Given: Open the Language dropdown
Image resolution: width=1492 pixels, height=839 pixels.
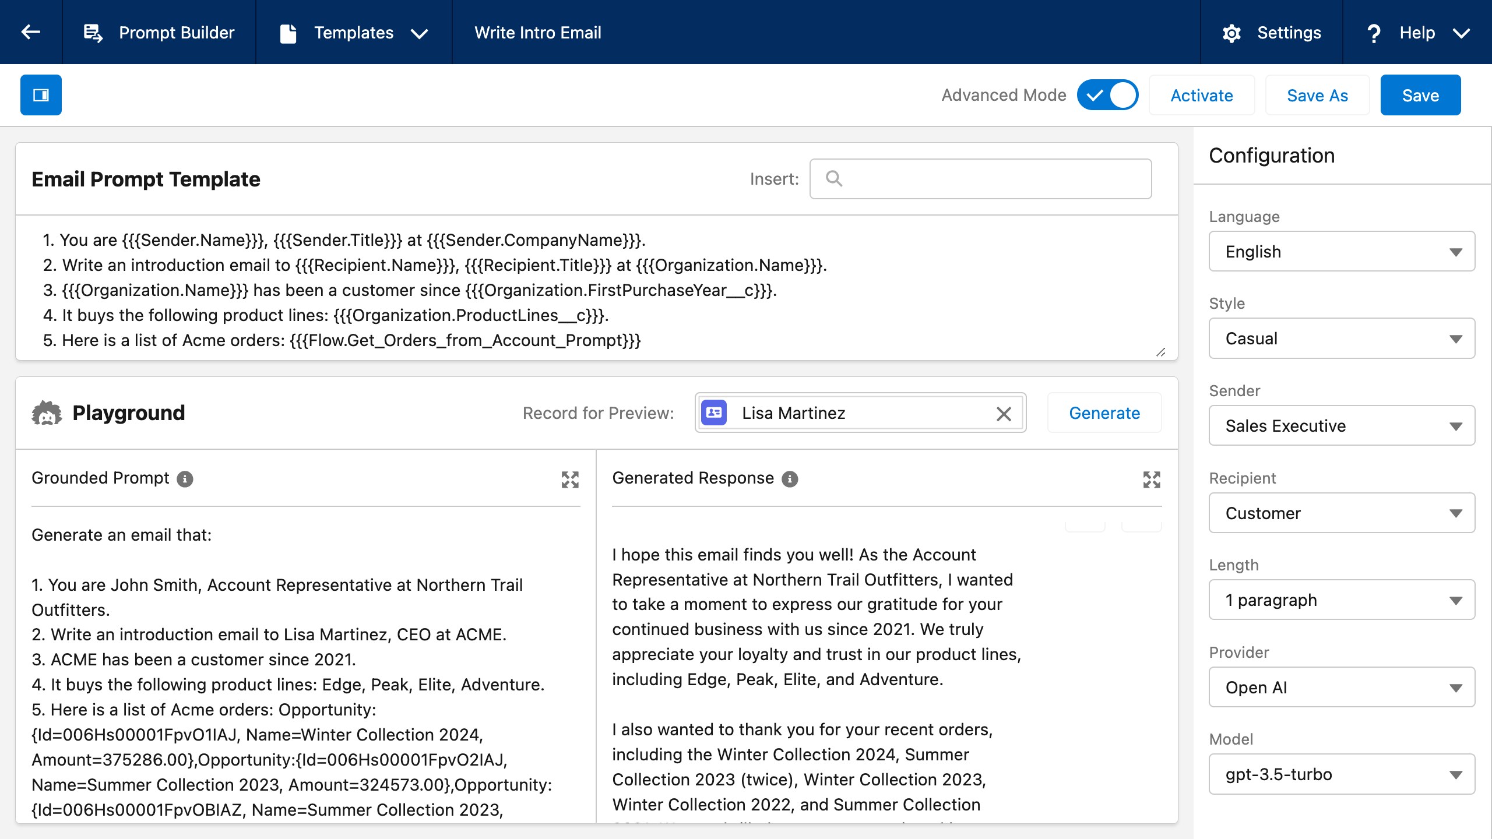Looking at the screenshot, I should pos(1341,252).
